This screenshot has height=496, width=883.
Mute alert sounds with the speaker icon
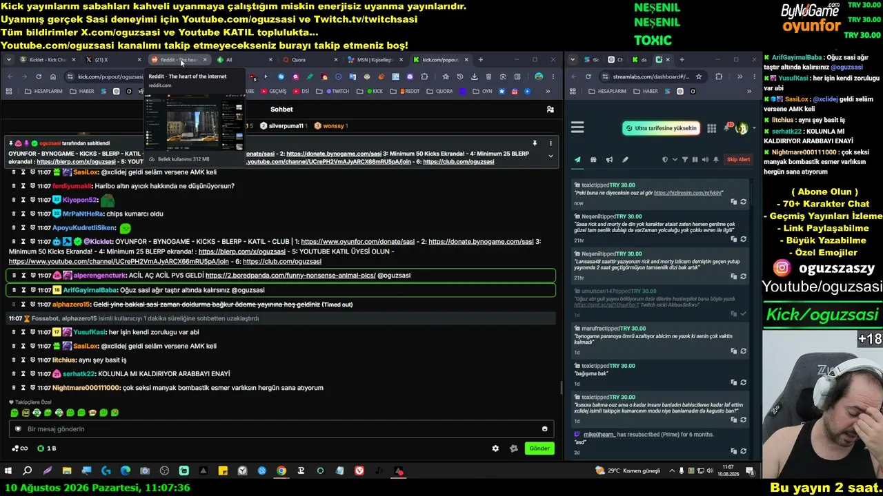pyautogui.click(x=705, y=160)
